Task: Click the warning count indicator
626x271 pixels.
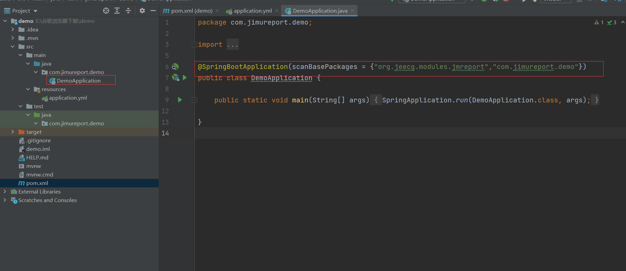Action: point(599,23)
